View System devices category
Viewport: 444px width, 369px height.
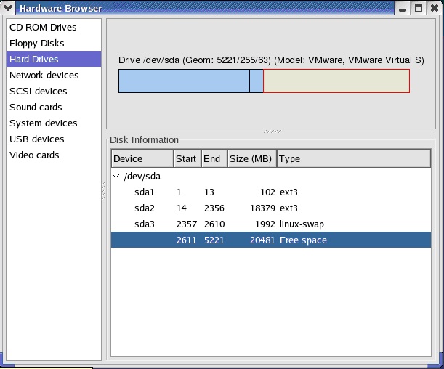pos(43,123)
